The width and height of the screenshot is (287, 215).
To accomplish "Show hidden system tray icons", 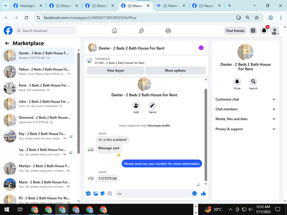I will [x=231, y=209].
